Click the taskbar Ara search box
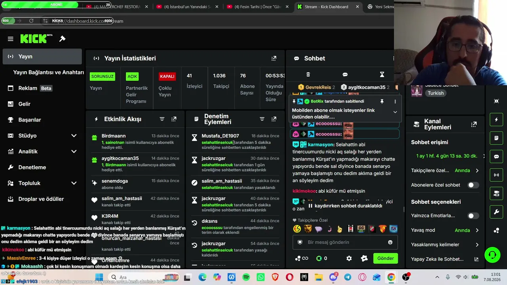 (143, 277)
